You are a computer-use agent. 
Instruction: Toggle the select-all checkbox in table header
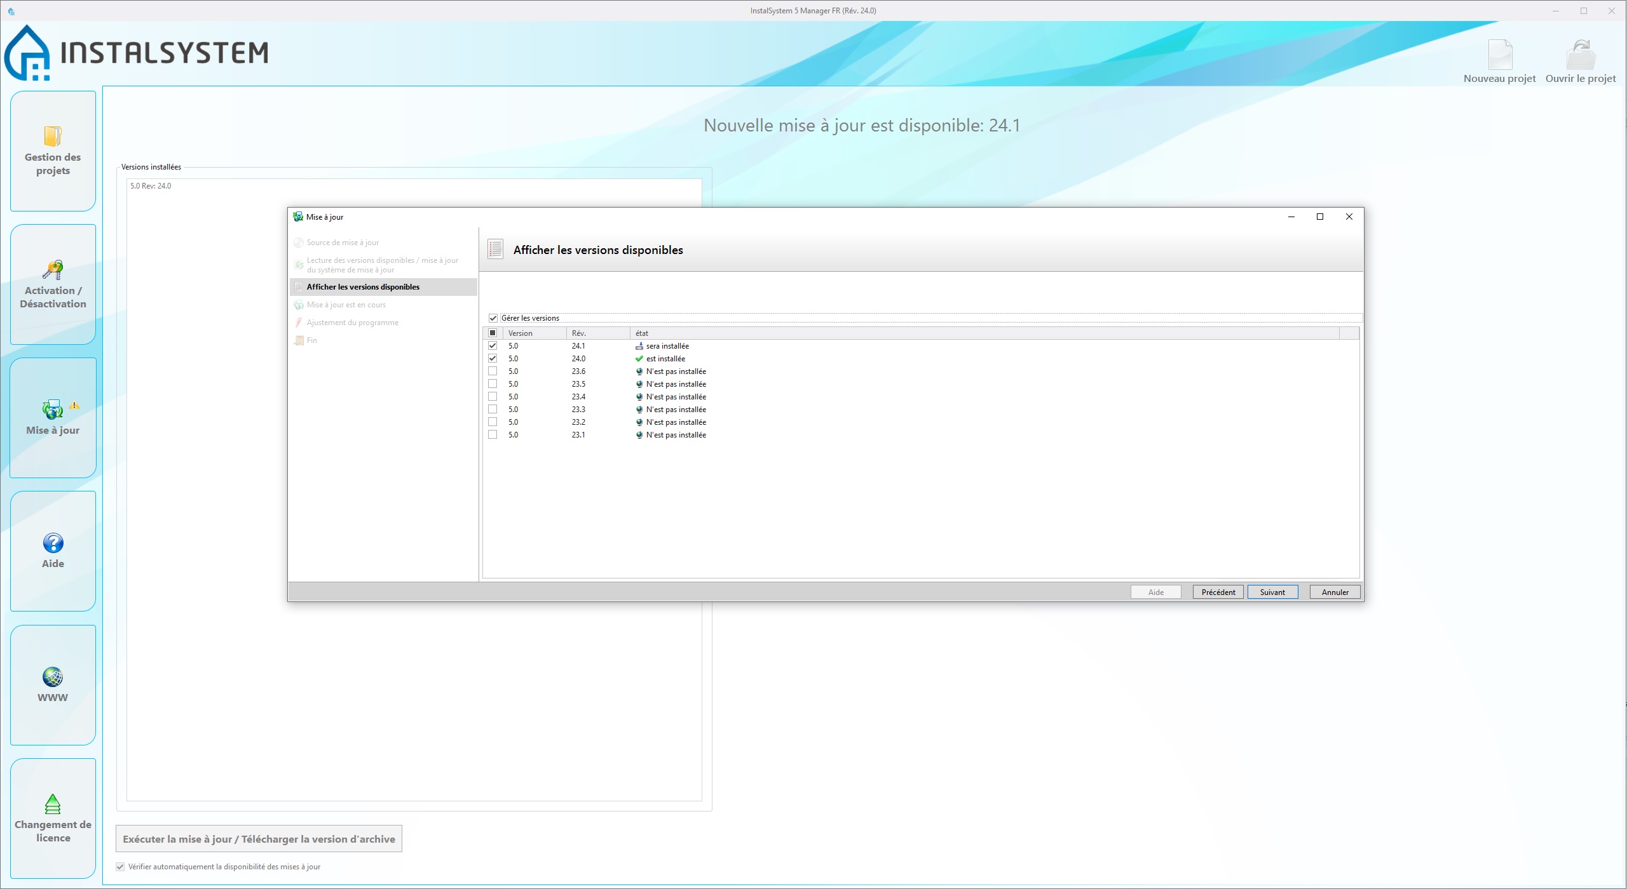(493, 333)
